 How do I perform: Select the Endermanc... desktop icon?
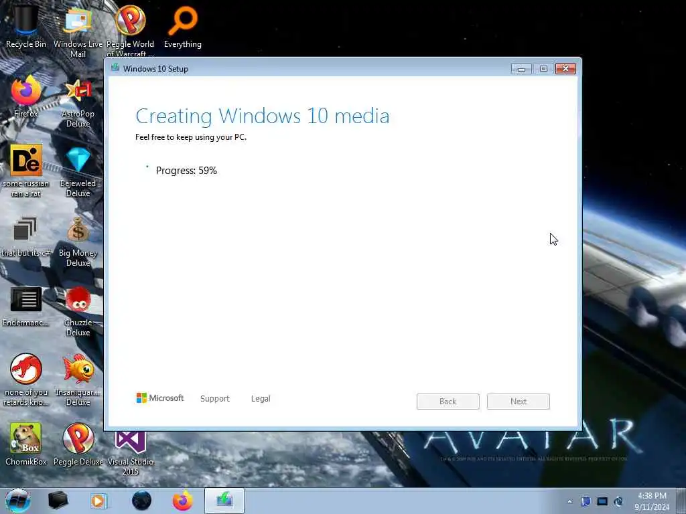26,306
